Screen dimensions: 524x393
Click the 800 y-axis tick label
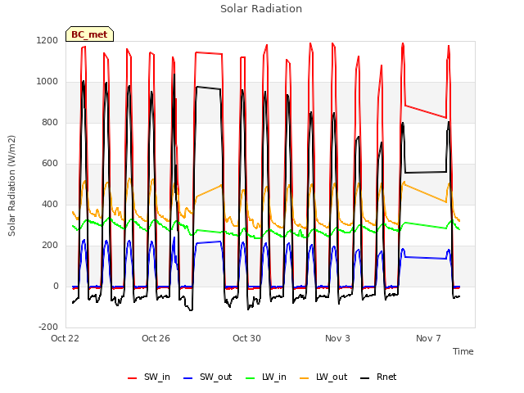pos(50,123)
